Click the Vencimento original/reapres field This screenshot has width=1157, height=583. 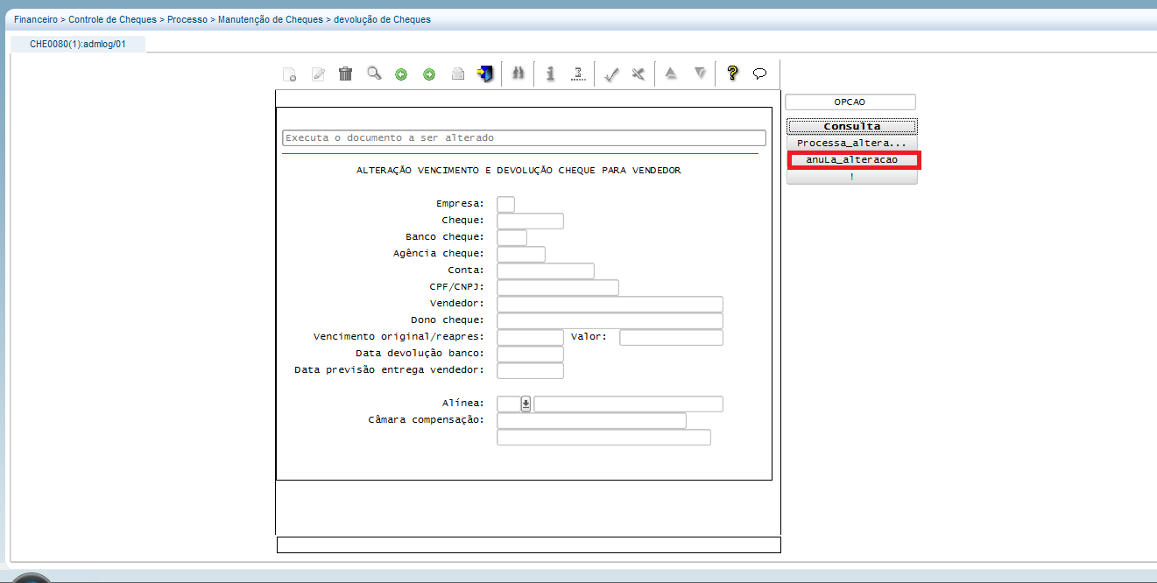[x=530, y=337]
